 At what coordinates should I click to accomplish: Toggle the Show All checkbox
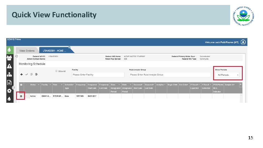(56, 71)
